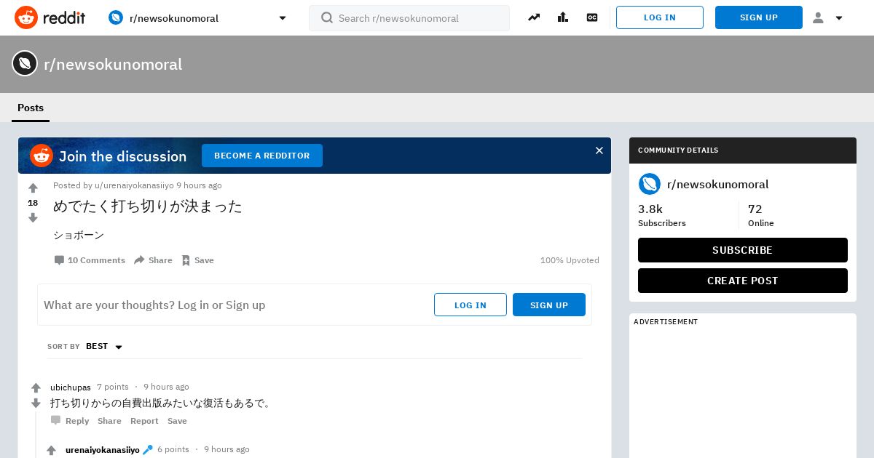The width and height of the screenshot is (874, 458).
Task: Expand the r/newsokunomoral community dropdown arrow
Action: click(283, 18)
